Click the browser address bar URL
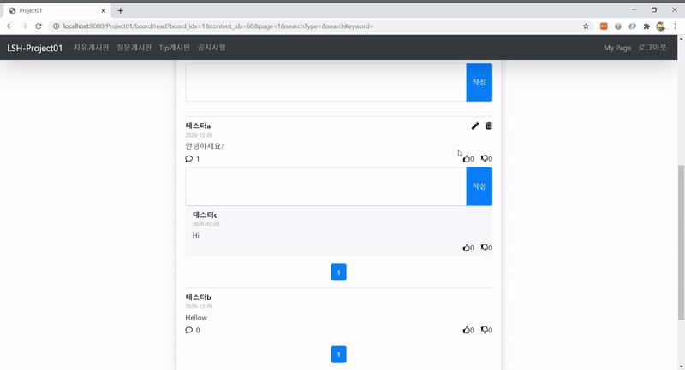685x370 pixels. [218, 26]
